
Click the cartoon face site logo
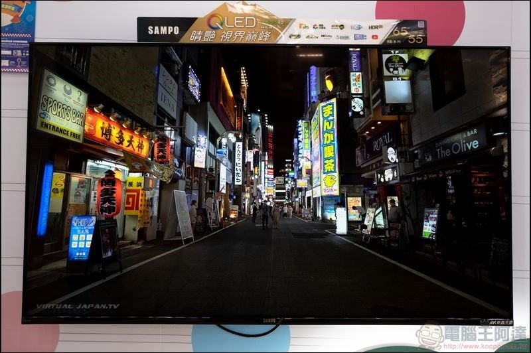pyautogui.click(x=429, y=336)
